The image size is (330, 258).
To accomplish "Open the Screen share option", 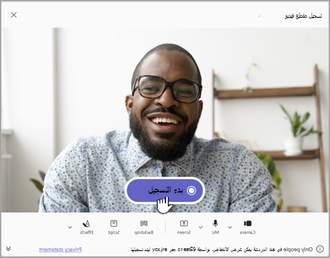I will click(x=184, y=227).
